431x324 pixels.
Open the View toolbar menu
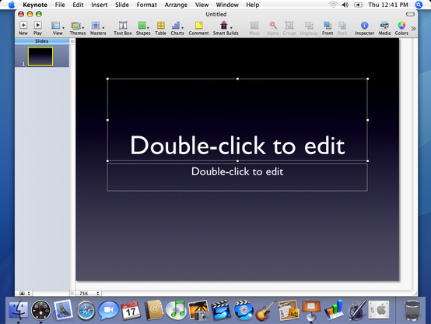pos(58,28)
